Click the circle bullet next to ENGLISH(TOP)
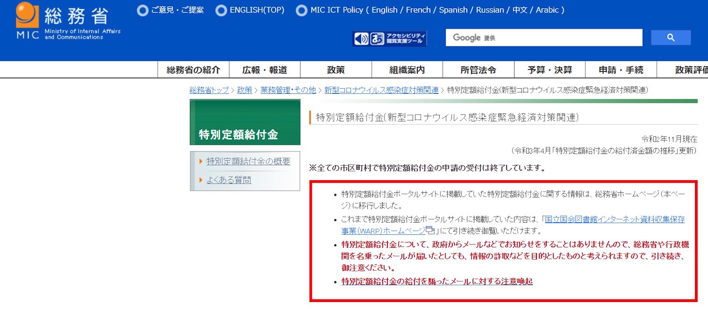 (221, 10)
